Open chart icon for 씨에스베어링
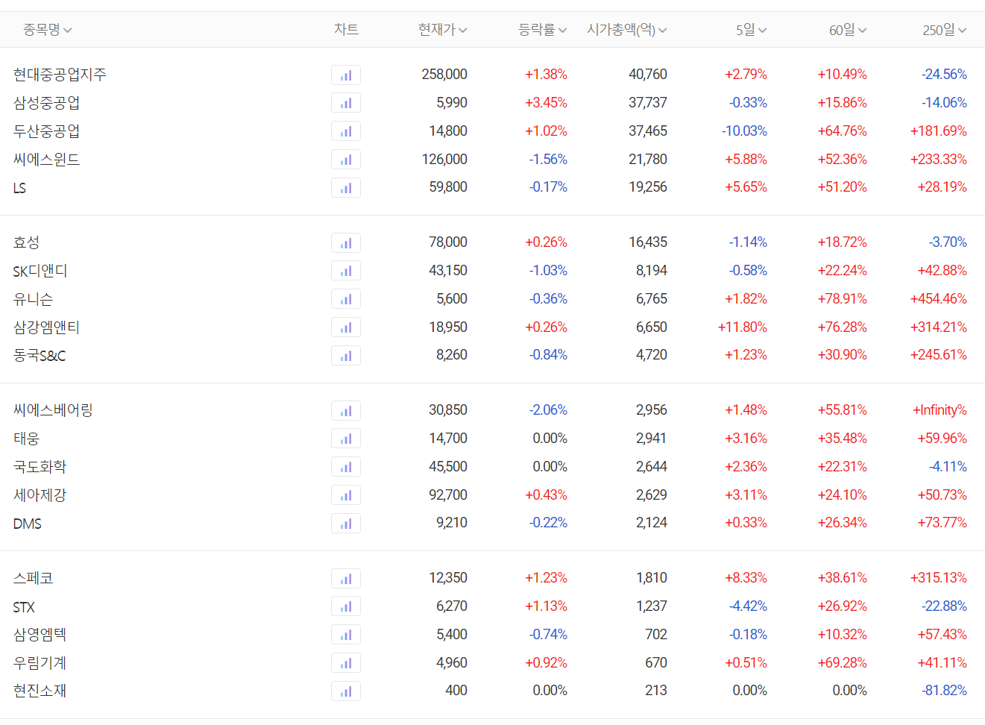Screen dimensions: 985x725 346,410
